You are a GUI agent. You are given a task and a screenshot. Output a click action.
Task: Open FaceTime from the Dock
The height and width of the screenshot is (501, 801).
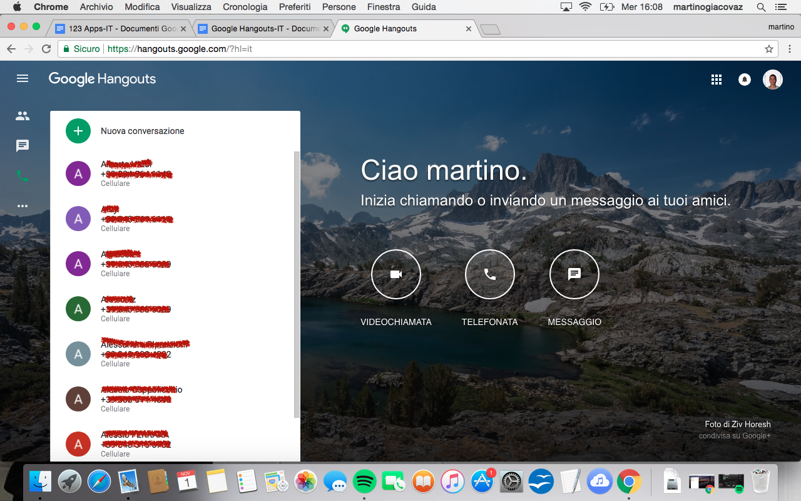[x=394, y=482]
